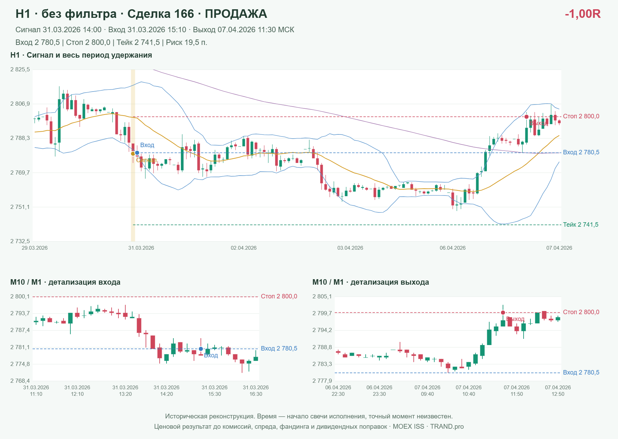Click "Вход 2 780,5" label in the entry detail chart
The width and height of the screenshot is (618, 439).
tap(279, 348)
